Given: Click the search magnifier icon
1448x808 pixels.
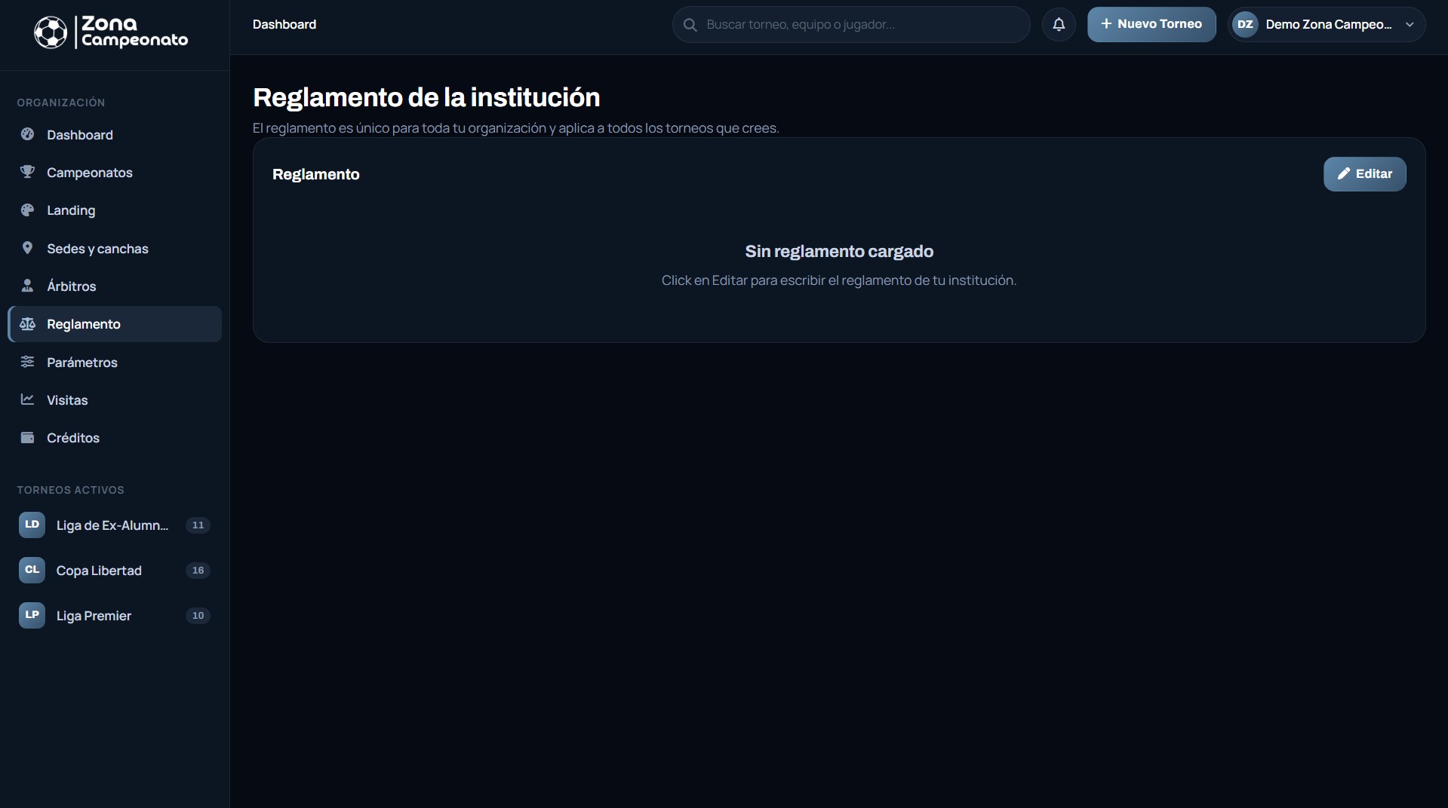Looking at the screenshot, I should [690, 25].
